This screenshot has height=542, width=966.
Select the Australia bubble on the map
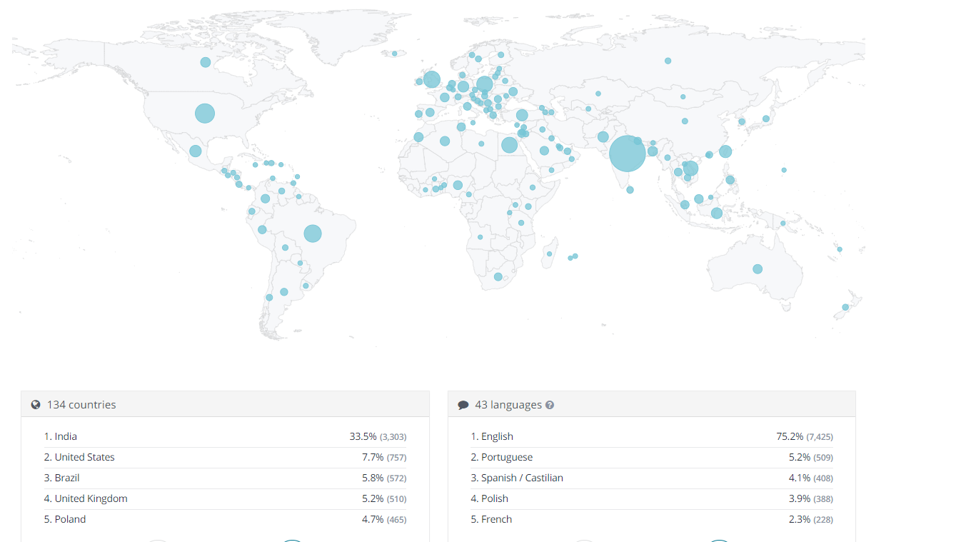pyautogui.click(x=758, y=269)
